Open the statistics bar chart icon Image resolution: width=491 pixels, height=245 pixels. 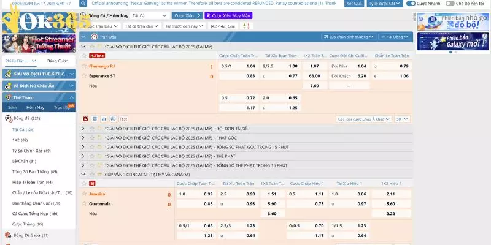[104, 119]
